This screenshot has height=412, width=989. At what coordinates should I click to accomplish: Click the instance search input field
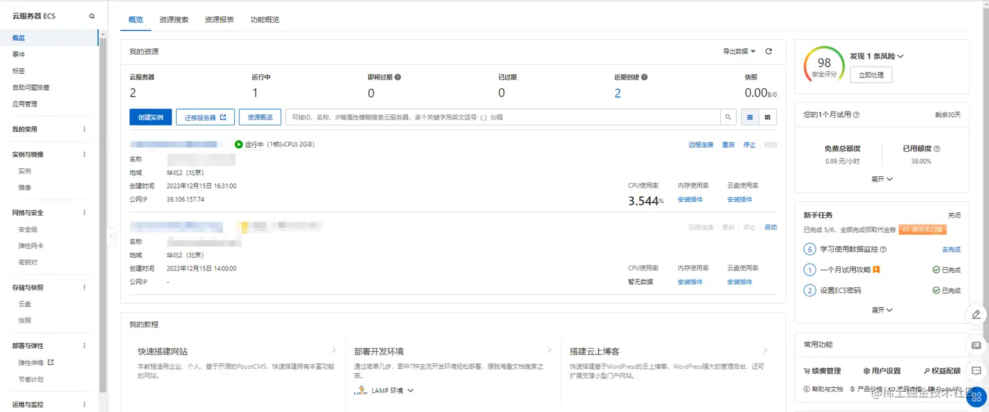pyautogui.click(x=502, y=118)
